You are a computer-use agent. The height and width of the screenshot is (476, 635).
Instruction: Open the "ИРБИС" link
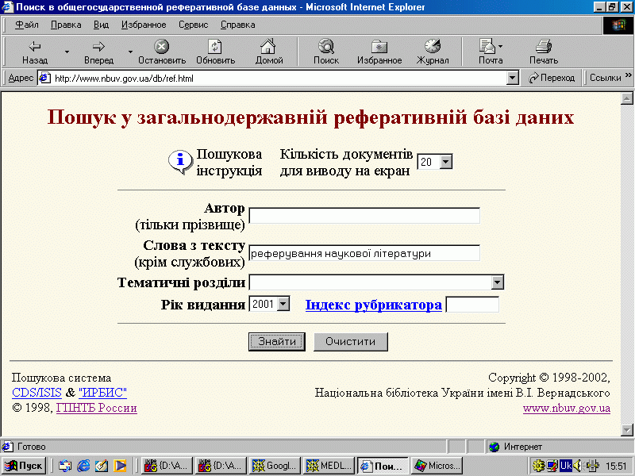click(102, 392)
